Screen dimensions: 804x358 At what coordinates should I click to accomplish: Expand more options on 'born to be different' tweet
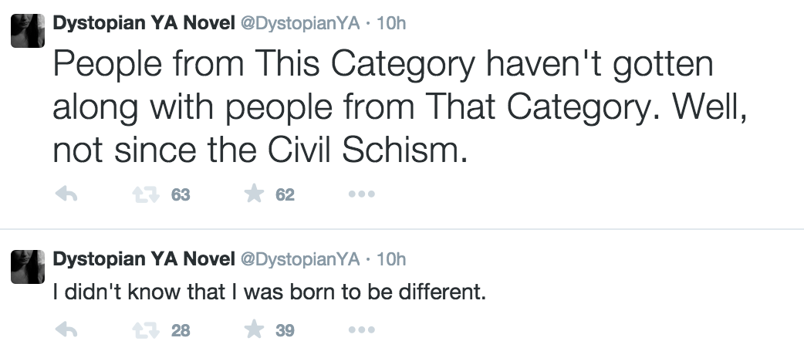361,331
